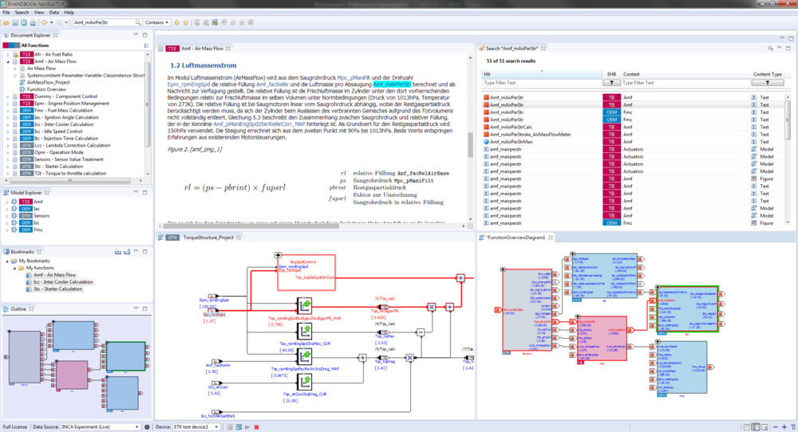Open the File menu
Viewport: 798px width, 432px height.
pos(6,12)
